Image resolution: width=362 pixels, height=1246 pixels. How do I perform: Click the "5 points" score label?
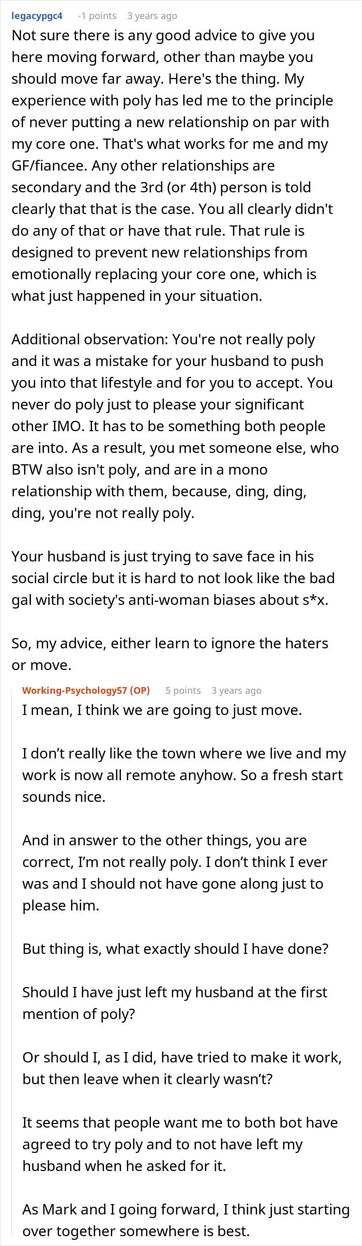183,690
